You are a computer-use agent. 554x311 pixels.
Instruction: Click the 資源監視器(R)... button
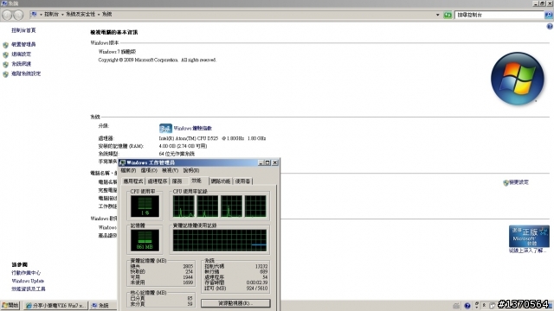tap(235, 303)
